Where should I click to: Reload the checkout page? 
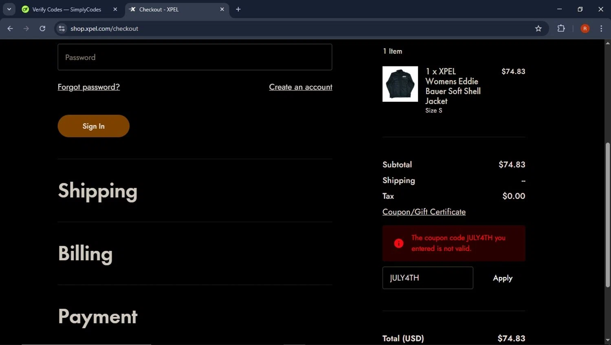click(x=42, y=29)
